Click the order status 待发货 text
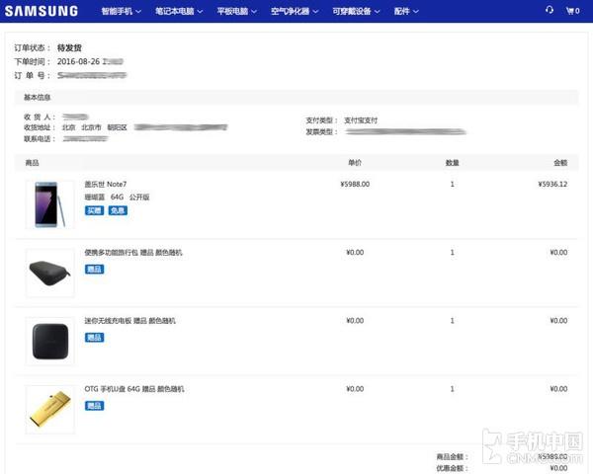 click(x=69, y=47)
